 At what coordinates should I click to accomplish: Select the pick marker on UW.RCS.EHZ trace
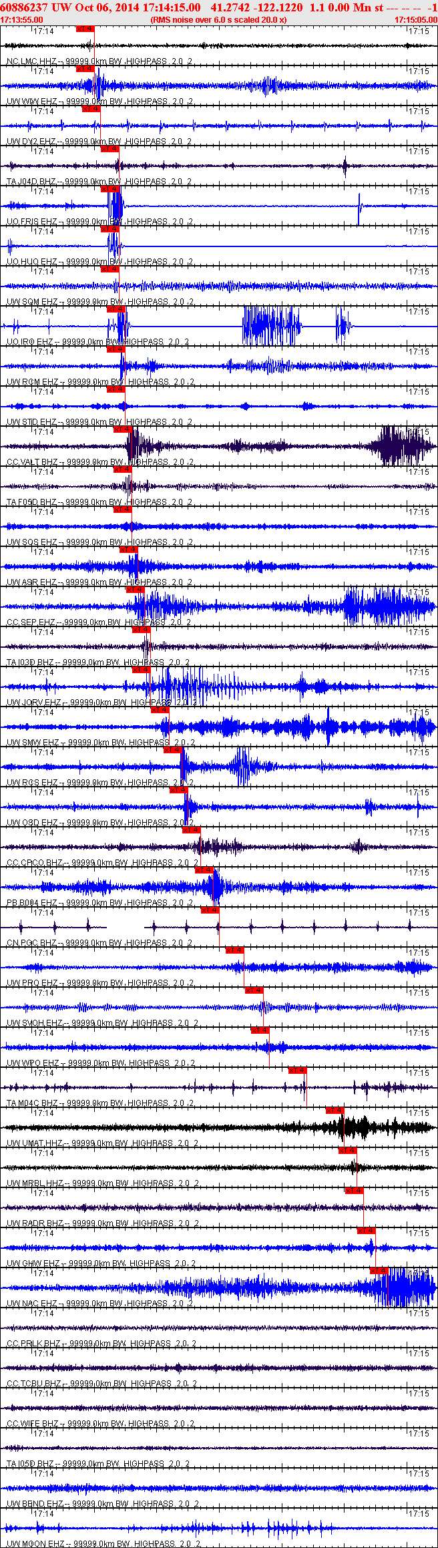[173, 750]
